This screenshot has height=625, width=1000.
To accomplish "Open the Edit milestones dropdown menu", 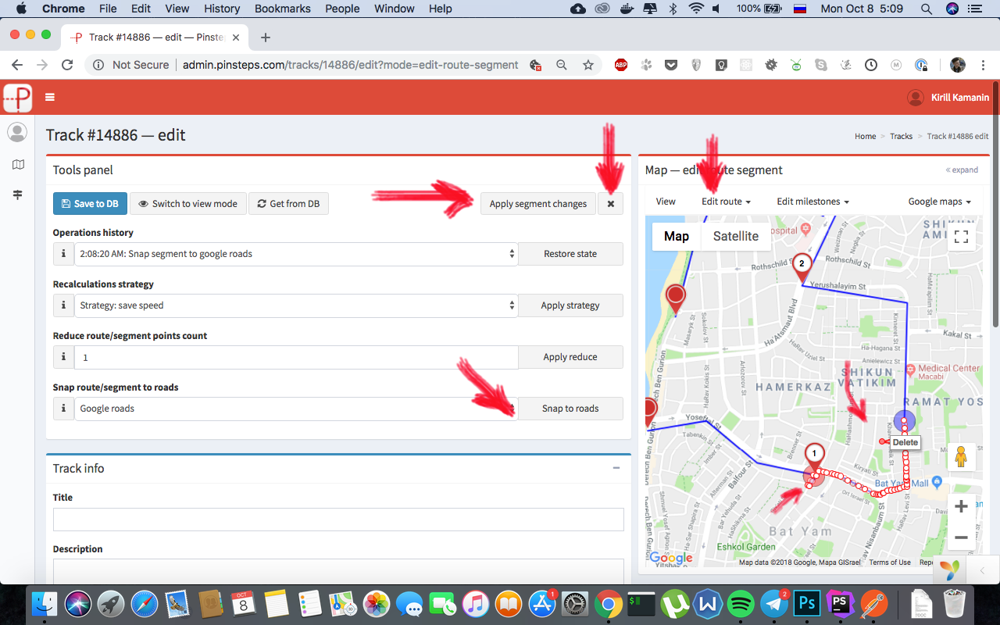I will click(x=812, y=202).
